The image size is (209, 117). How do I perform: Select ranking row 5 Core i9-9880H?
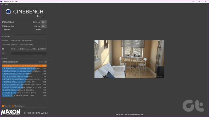click(x=24, y=76)
